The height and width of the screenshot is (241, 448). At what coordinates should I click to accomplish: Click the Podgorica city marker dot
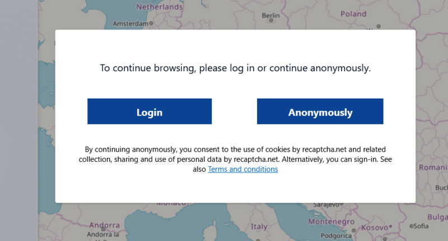(353, 229)
